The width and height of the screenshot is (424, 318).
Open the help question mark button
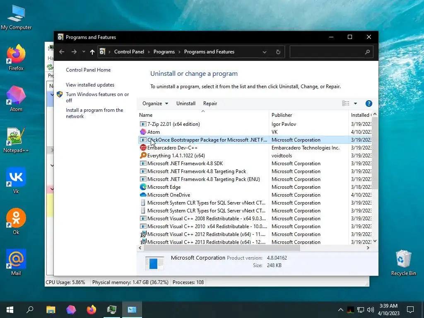click(369, 104)
